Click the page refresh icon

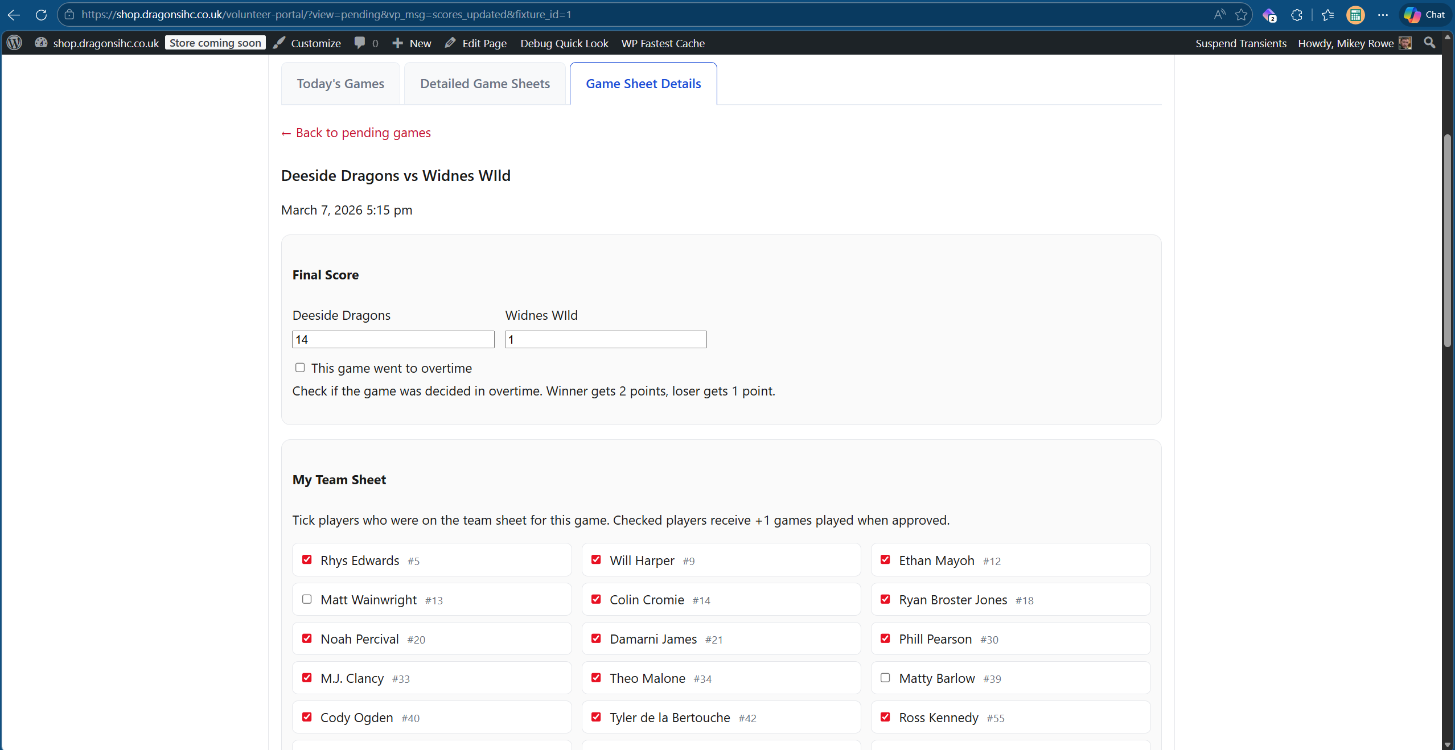(x=41, y=15)
